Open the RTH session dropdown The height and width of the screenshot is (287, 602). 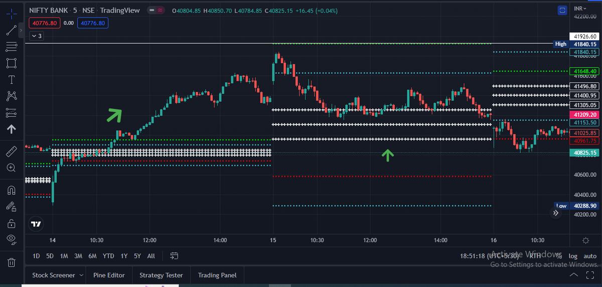(x=535, y=256)
